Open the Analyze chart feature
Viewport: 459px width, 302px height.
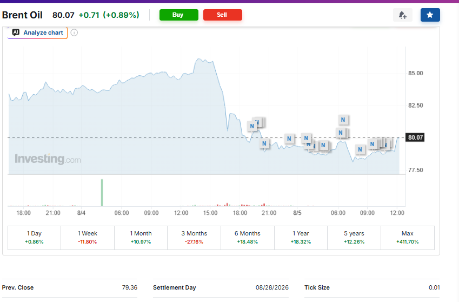(37, 32)
